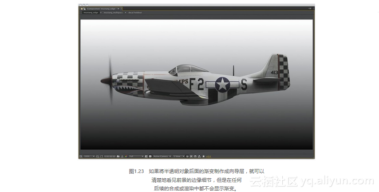Toggle the viewer lock icon
The image size is (379, 192).
(84, 9)
